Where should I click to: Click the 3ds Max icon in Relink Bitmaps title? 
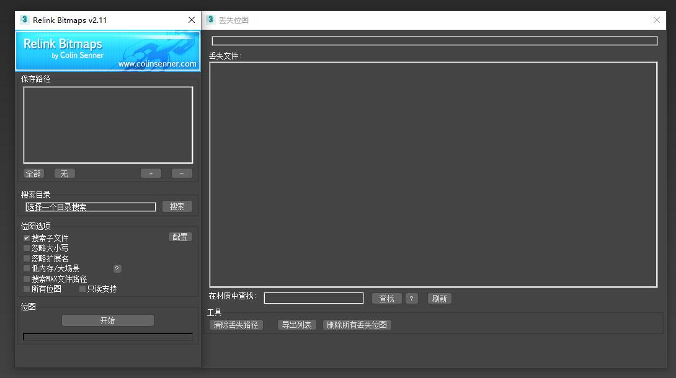25,20
